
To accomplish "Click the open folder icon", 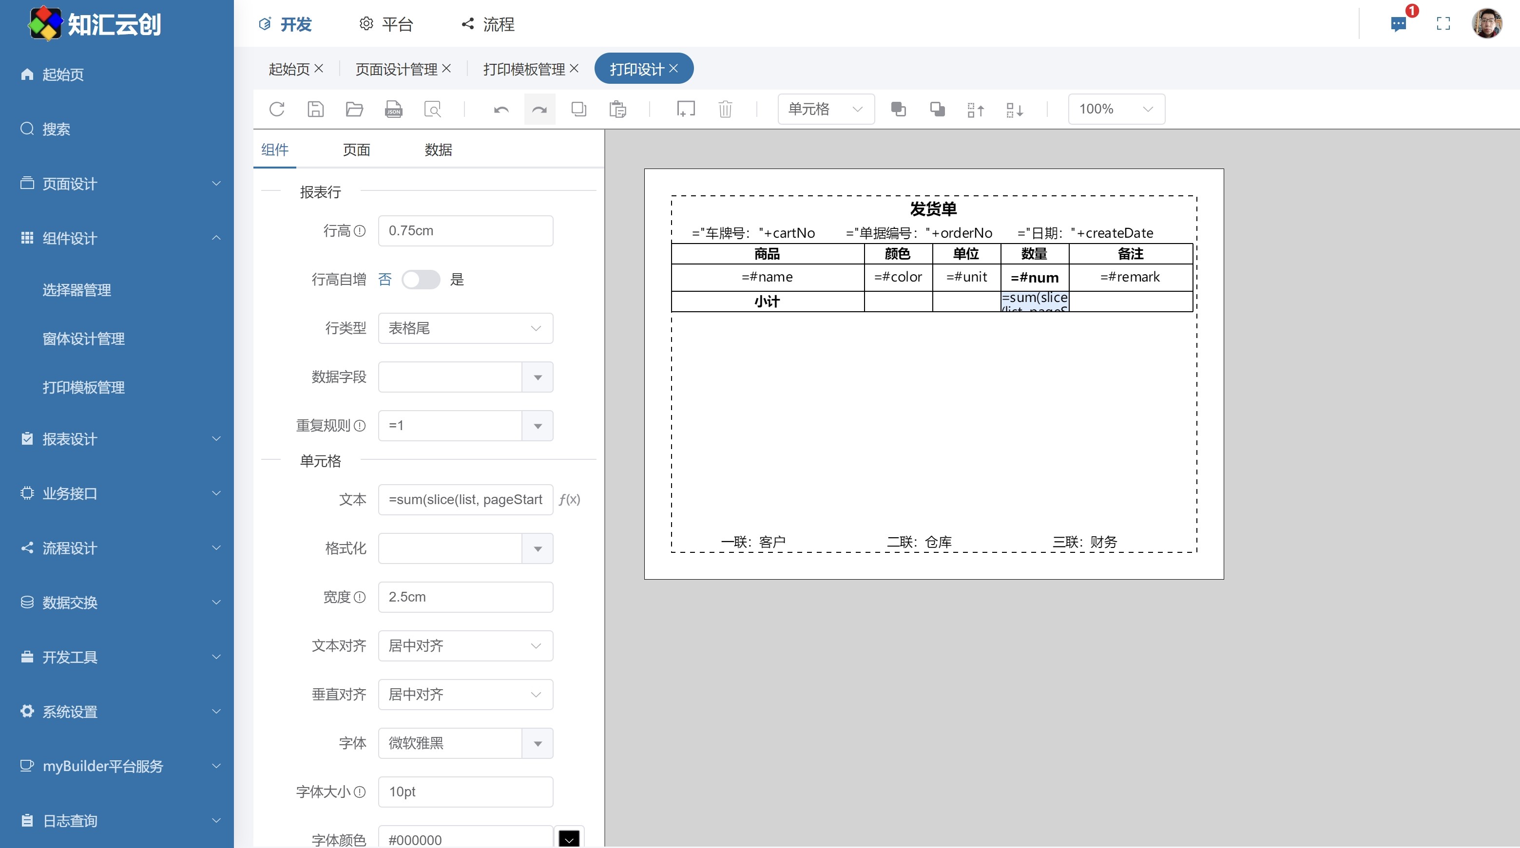I will [354, 109].
